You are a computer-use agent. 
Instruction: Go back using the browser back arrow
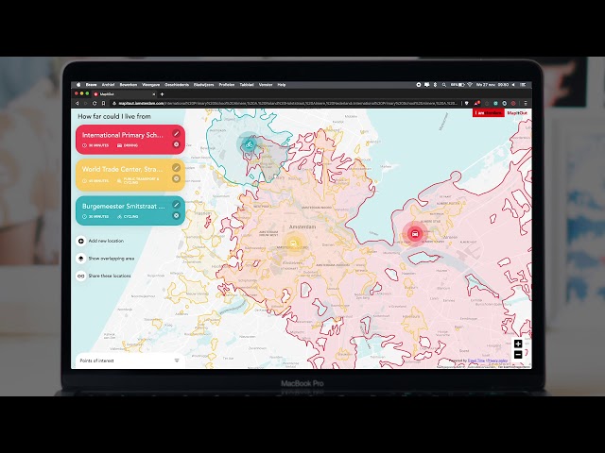click(78, 103)
